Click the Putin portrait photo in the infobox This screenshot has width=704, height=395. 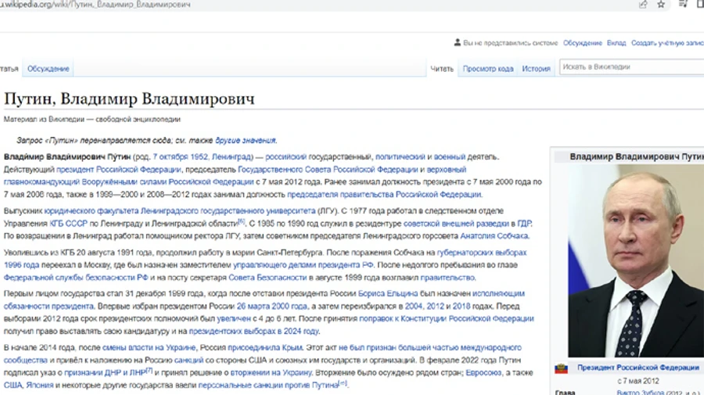pyautogui.click(x=636, y=260)
